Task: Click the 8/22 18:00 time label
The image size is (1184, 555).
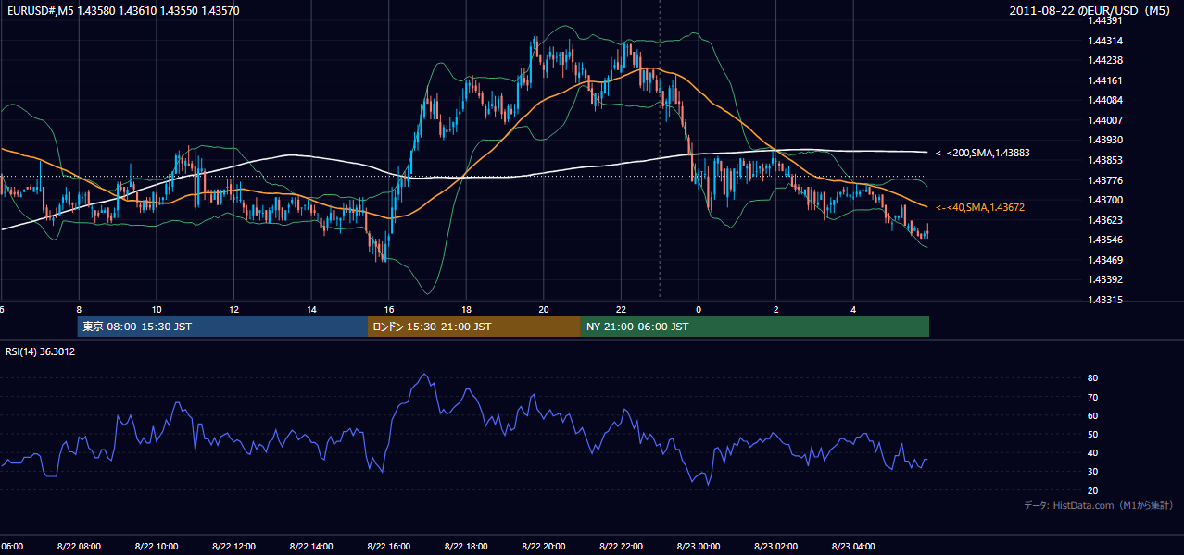Action: tap(466, 547)
